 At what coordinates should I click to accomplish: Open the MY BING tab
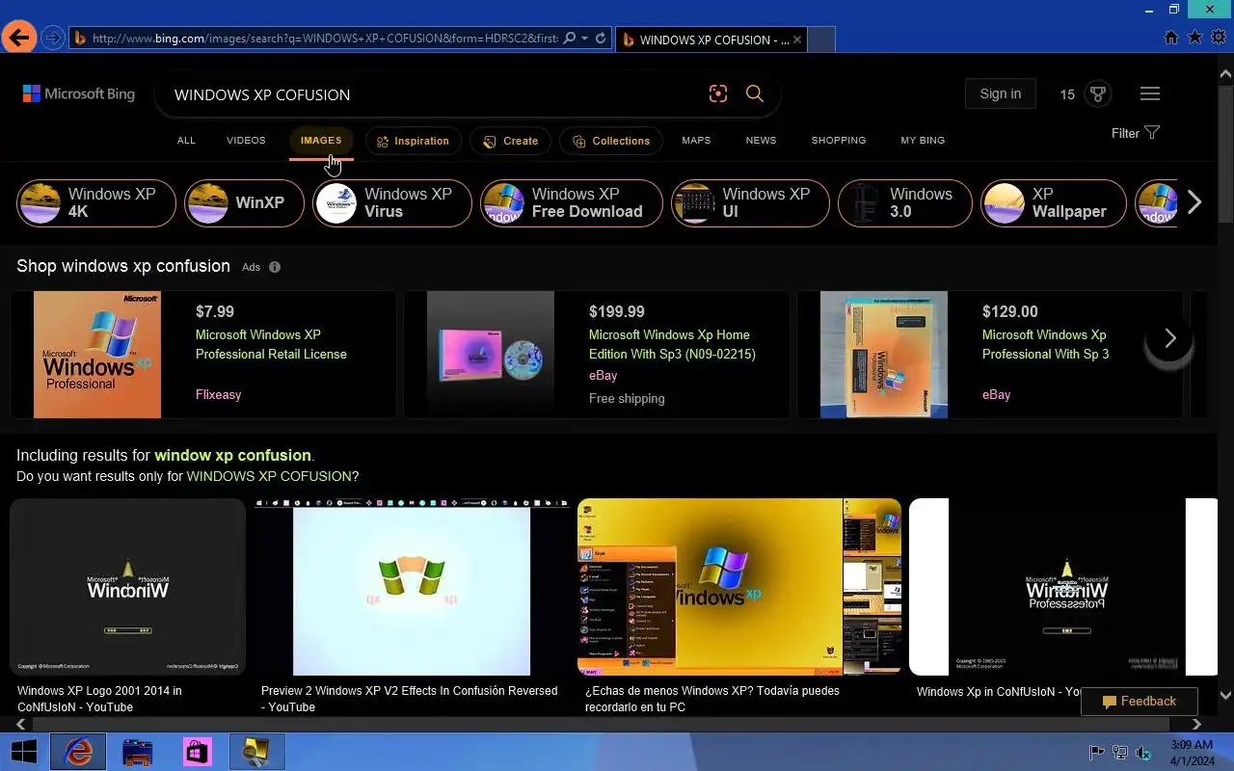click(923, 141)
